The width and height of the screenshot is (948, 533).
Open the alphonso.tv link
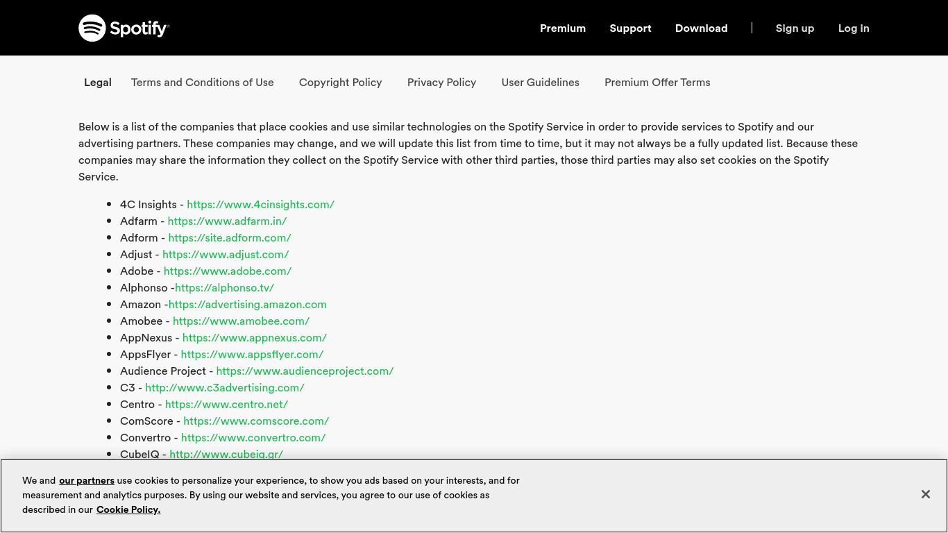pos(224,287)
